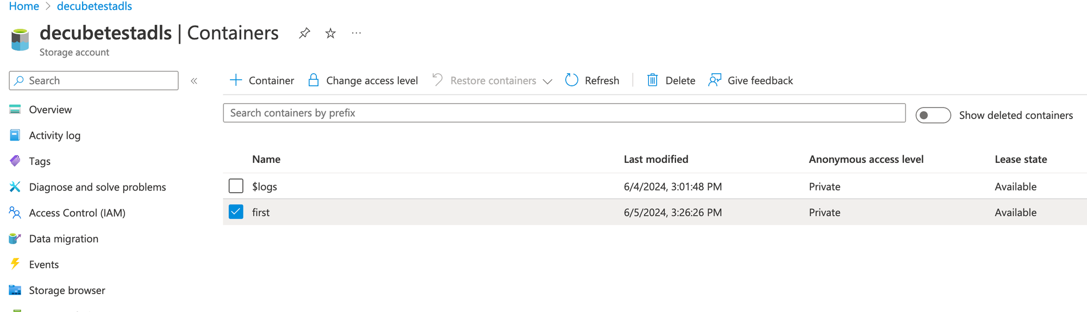Click the Give feedback person icon
This screenshot has width=1087, height=312.
pos(715,80)
